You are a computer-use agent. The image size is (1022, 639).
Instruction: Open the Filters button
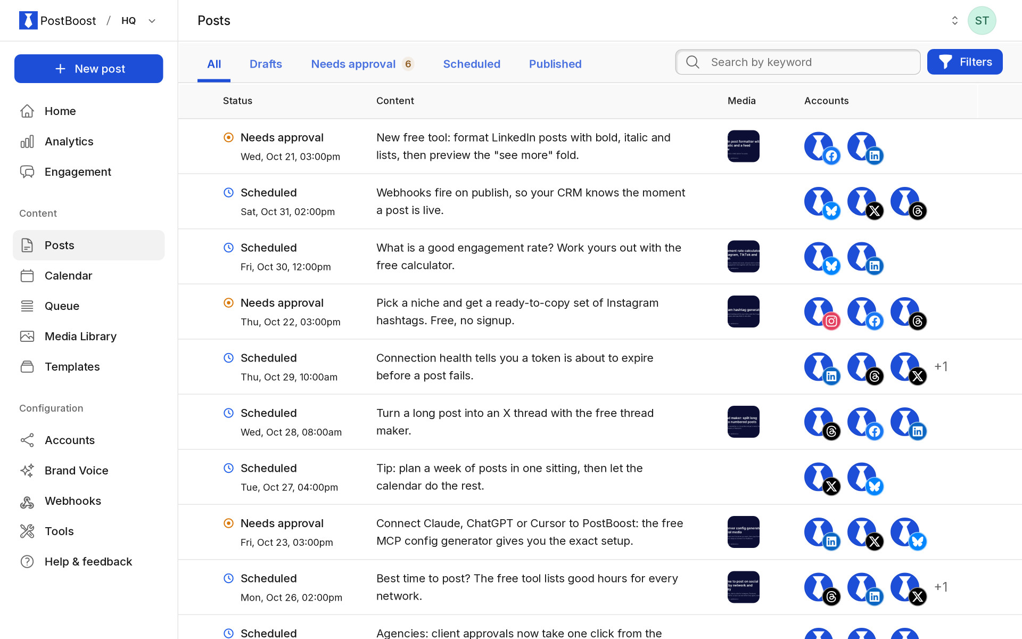pyautogui.click(x=965, y=62)
